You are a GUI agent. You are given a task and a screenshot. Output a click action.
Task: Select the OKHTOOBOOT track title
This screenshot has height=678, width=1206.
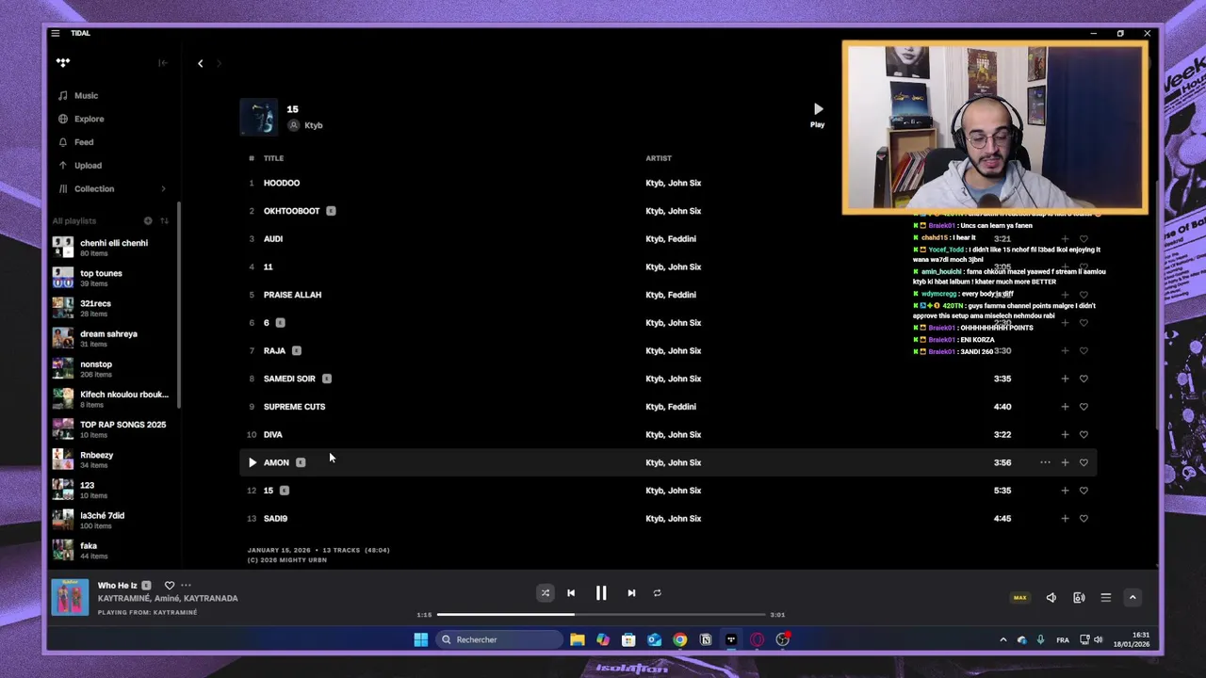[x=292, y=211]
